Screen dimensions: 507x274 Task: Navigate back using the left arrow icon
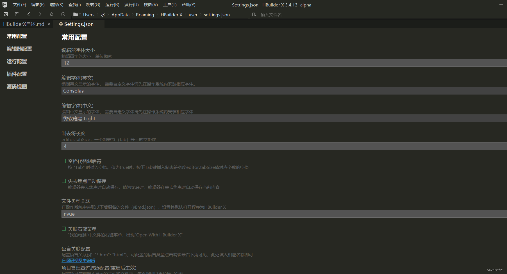[29, 14]
